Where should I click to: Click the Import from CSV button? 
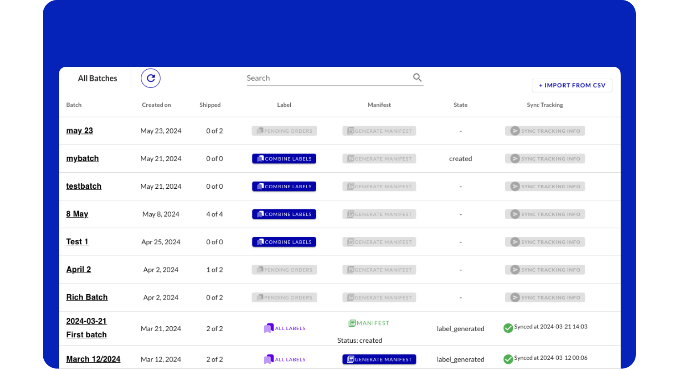tap(572, 85)
